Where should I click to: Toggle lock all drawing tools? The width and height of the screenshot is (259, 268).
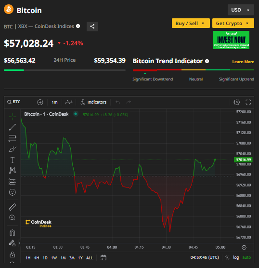[x=13, y=255]
